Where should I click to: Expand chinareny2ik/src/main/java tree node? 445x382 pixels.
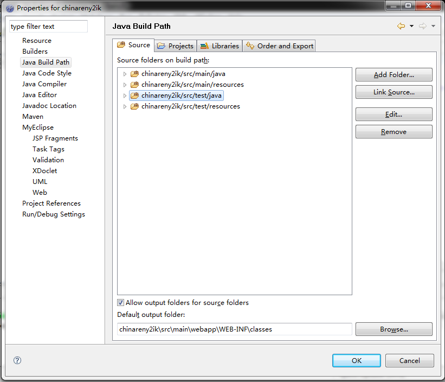(125, 74)
